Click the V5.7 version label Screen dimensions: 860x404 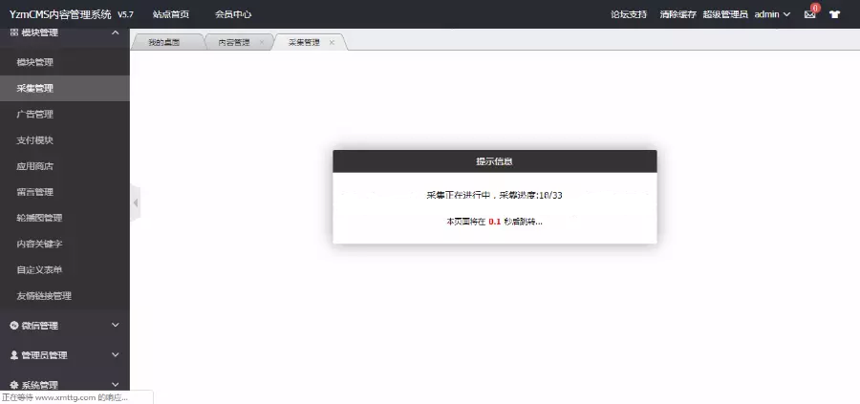[x=125, y=14]
